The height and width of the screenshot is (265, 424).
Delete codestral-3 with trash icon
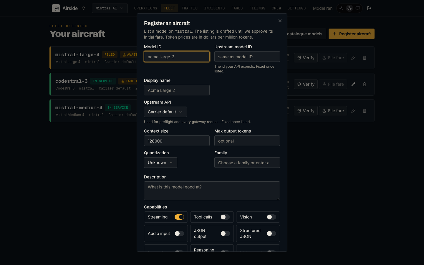pyautogui.click(x=365, y=84)
